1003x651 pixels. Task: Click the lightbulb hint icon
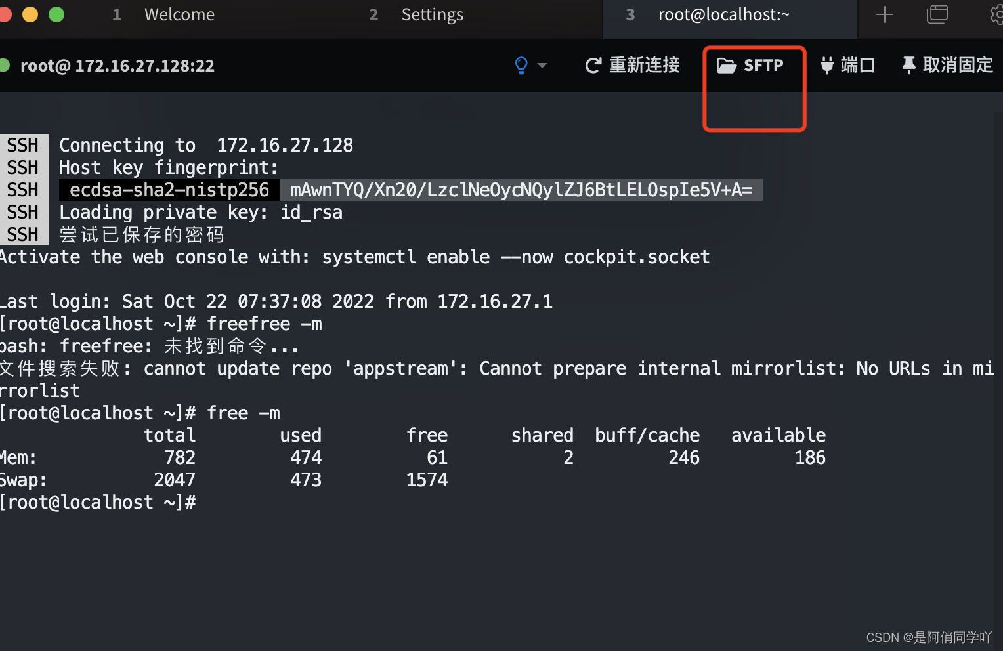521,66
